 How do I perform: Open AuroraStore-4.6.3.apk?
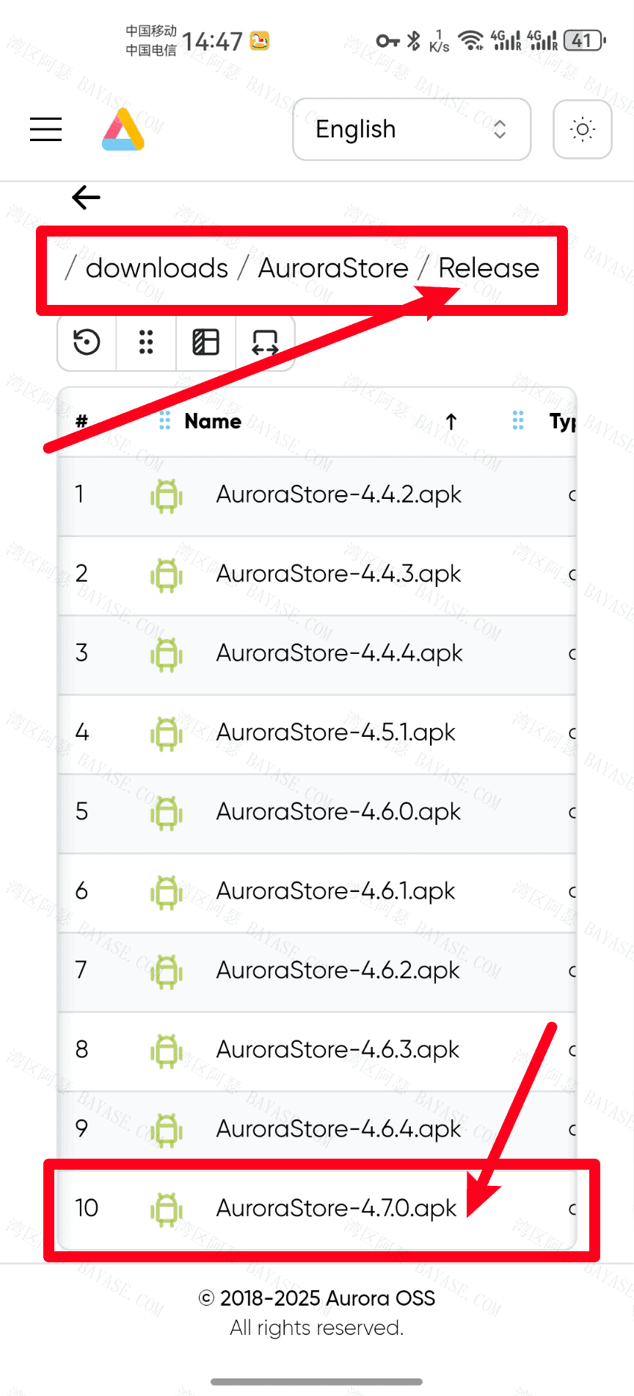338,1050
